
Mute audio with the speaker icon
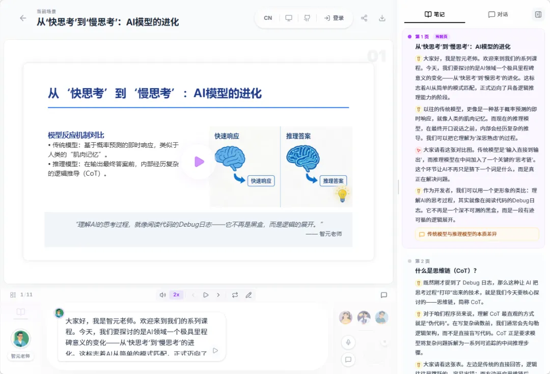(x=163, y=295)
